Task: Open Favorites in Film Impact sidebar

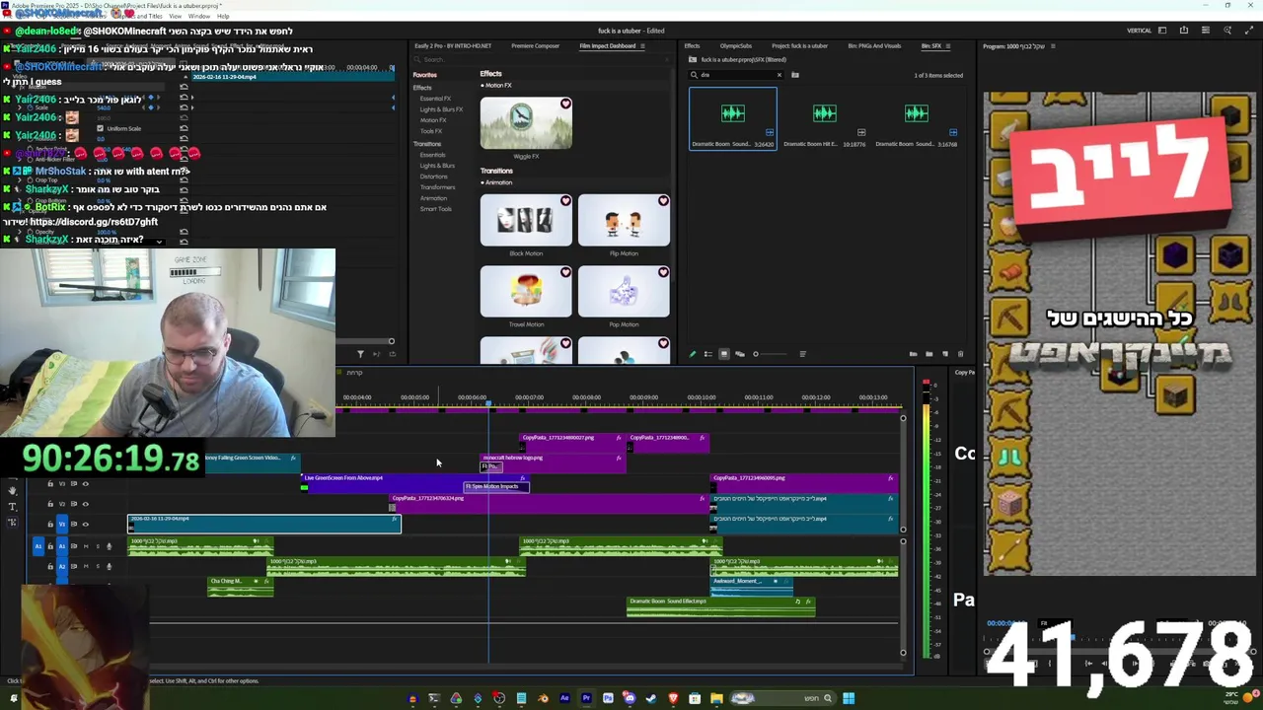Action: (424, 75)
